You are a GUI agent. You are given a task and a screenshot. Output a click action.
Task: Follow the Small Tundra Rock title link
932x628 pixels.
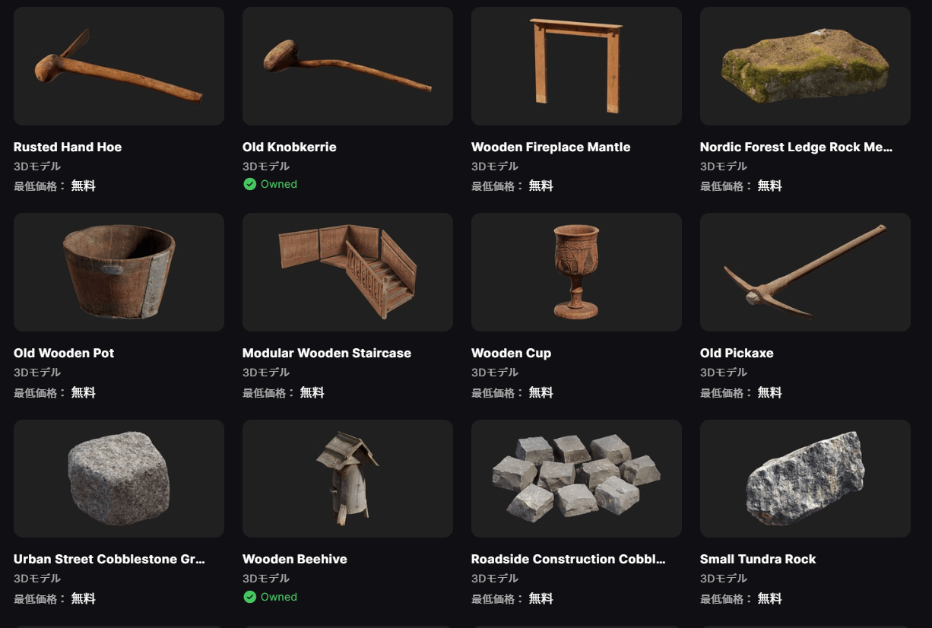758,559
